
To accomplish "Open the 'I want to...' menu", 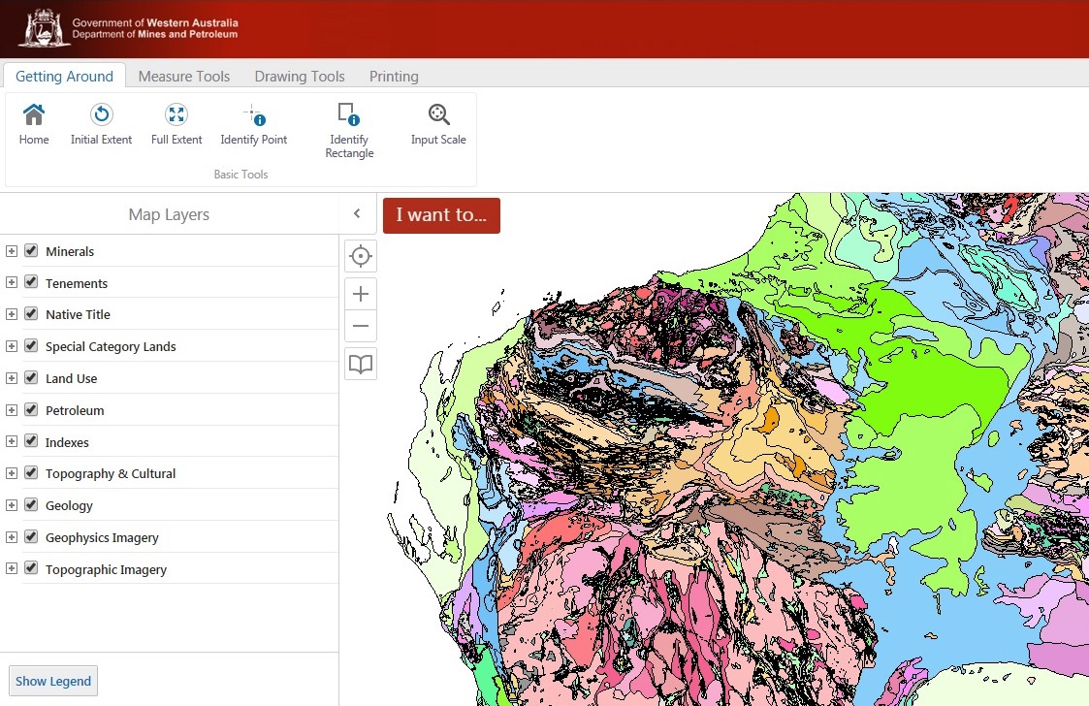I will tap(441, 215).
